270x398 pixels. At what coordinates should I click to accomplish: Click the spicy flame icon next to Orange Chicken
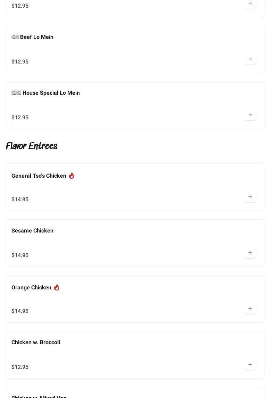pos(57,287)
